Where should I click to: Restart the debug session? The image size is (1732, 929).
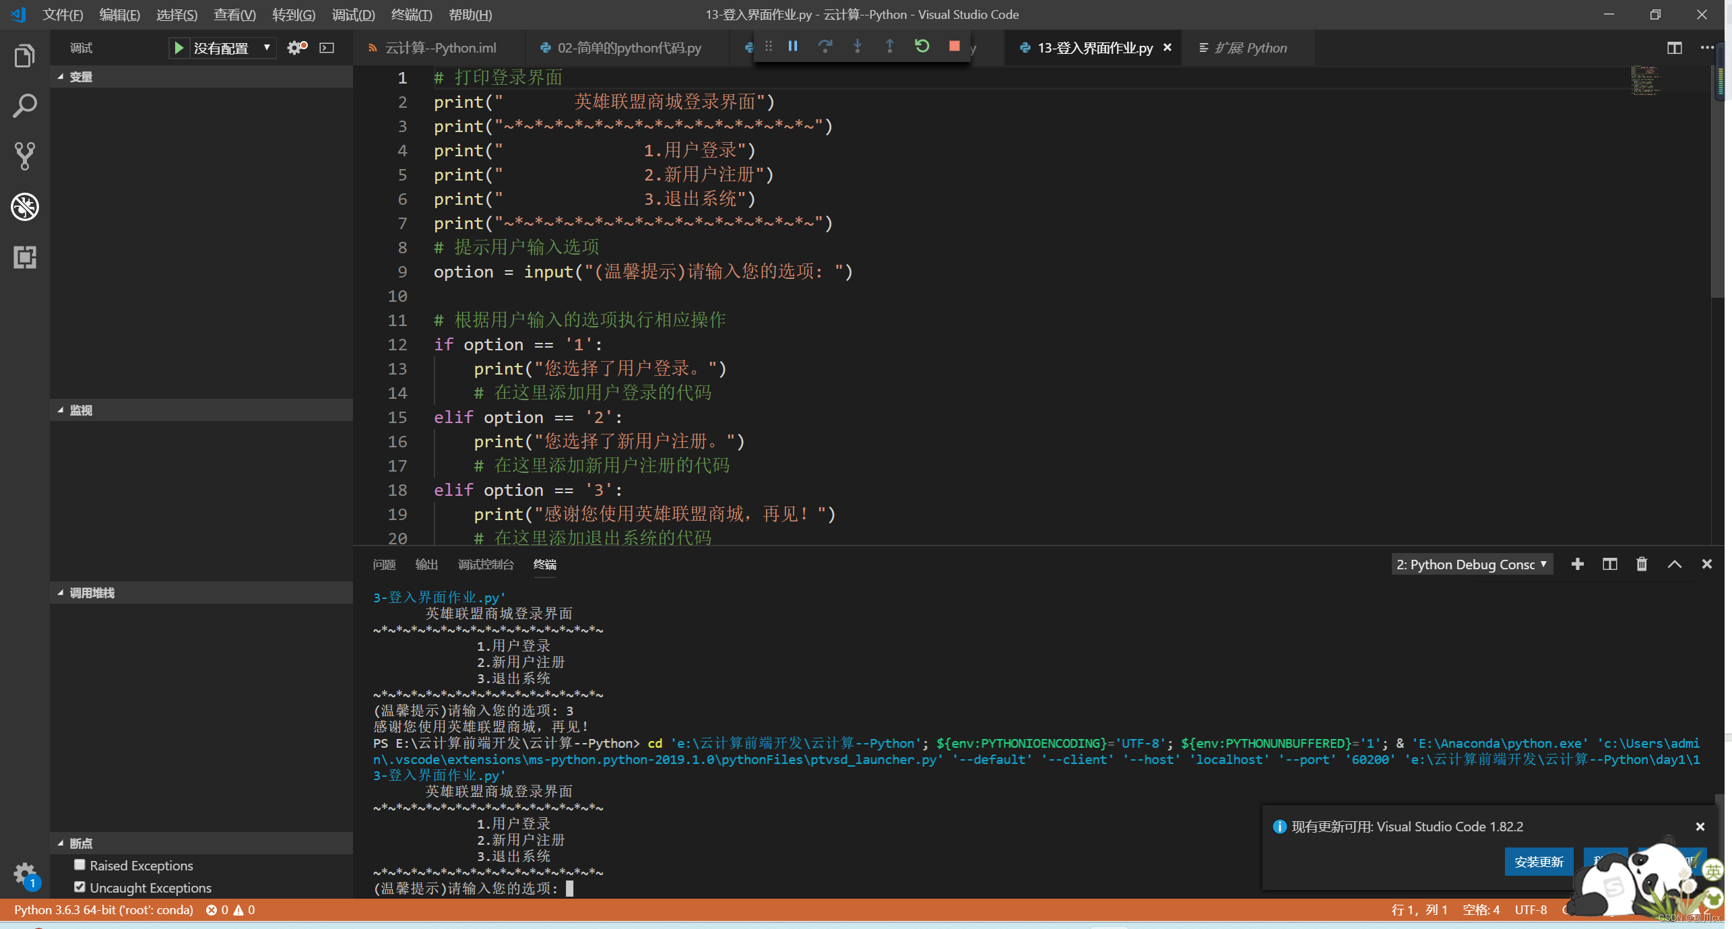[x=922, y=46]
